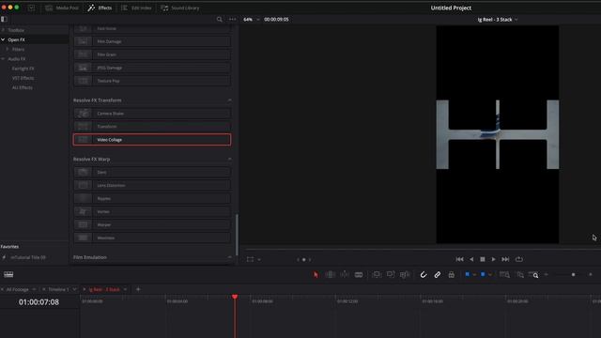The image size is (601, 338).
Task: Add a new timeline tab with plus
Action: coord(138,289)
